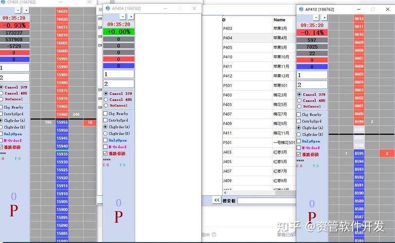Choose NoCancel option in AP410 window
395x243 pixels.
(299, 106)
